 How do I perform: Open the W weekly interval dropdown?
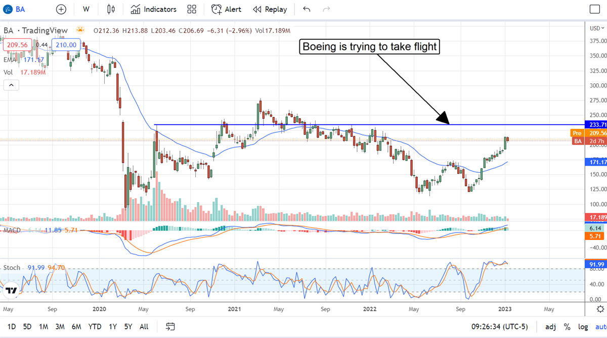click(x=86, y=9)
